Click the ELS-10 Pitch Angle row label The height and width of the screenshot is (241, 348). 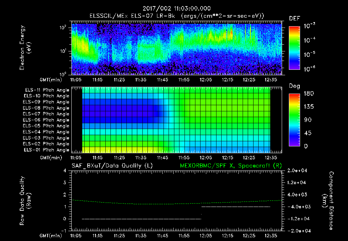click(47, 96)
